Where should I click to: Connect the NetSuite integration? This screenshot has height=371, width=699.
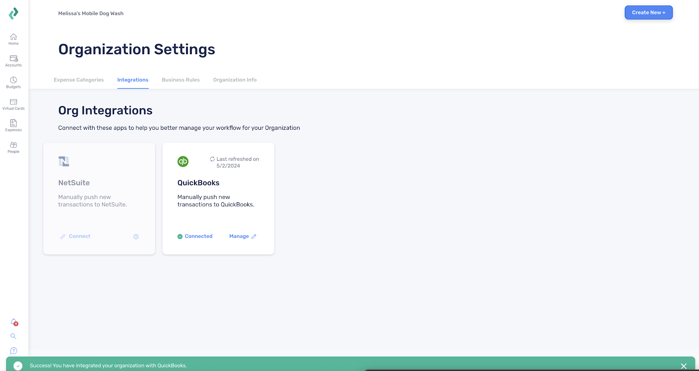click(76, 236)
